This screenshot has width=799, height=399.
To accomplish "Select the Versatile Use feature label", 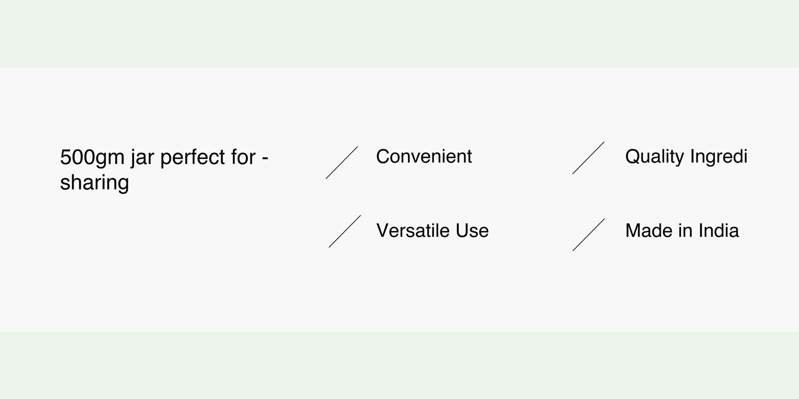I will tap(432, 230).
